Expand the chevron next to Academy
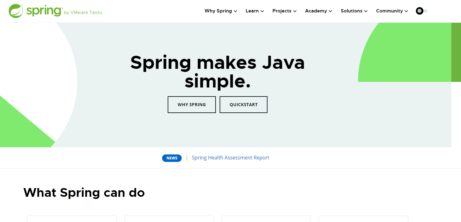Image resolution: width=461 pixels, height=222 pixels. pos(330,11)
